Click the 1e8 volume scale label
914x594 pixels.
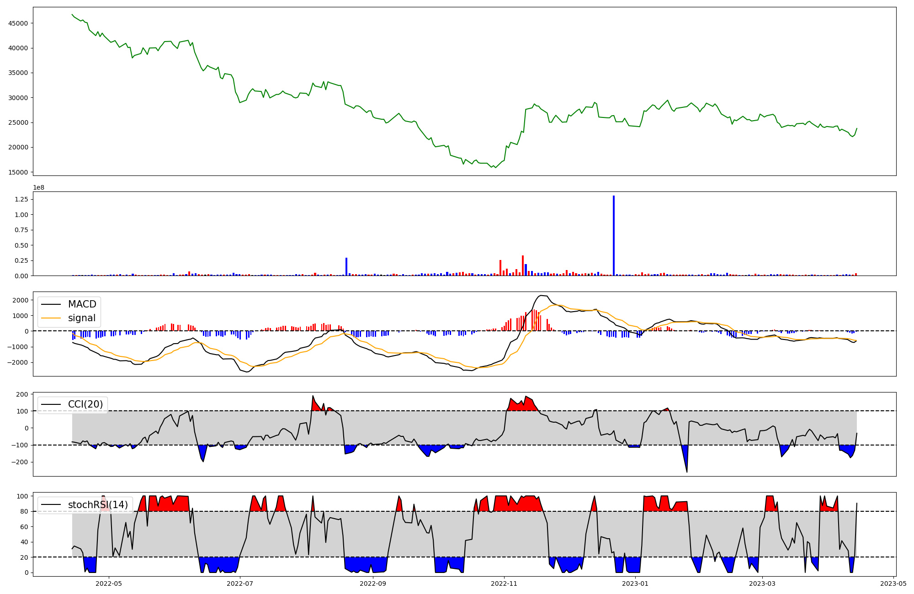[x=38, y=187]
